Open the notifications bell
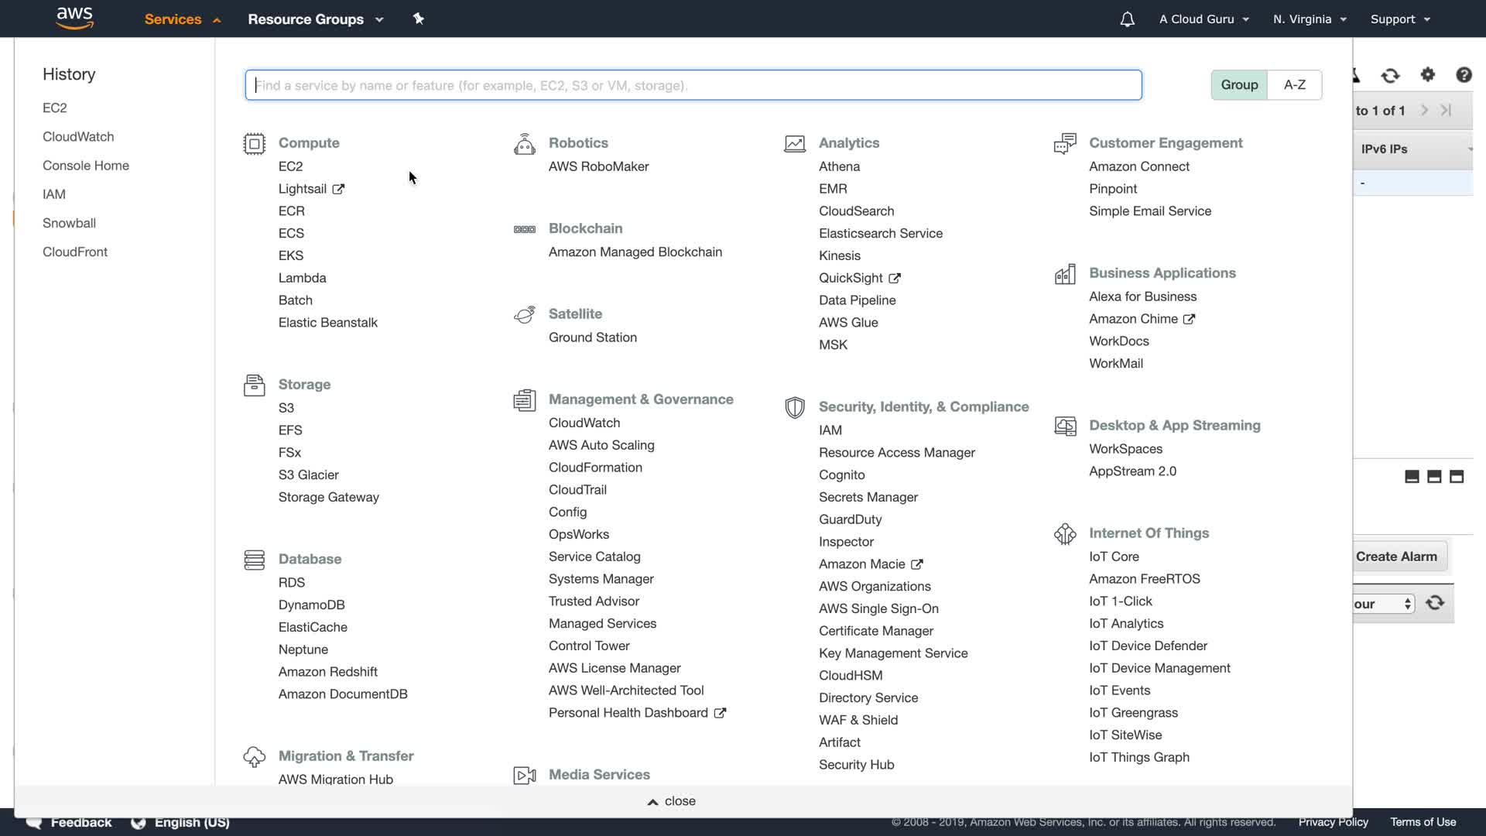This screenshot has width=1486, height=836. tap(1127, 19)
